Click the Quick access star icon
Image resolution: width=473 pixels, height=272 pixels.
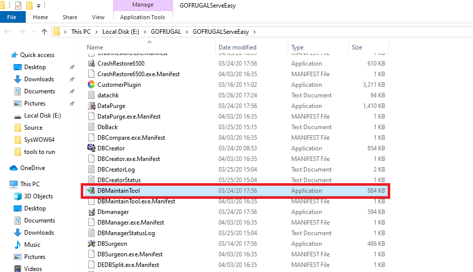(14, 55)
